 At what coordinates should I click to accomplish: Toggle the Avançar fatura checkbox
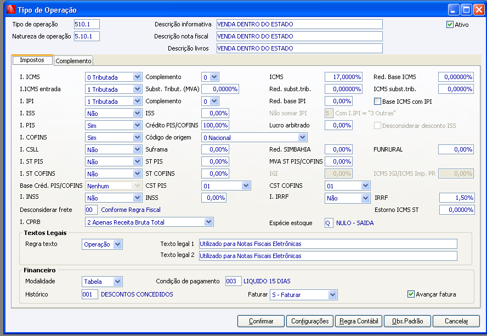tap(411, 294)
